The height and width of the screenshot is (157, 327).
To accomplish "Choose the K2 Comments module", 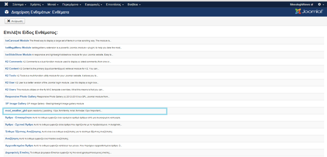I will pyautogui.click(x=14, y=62).
